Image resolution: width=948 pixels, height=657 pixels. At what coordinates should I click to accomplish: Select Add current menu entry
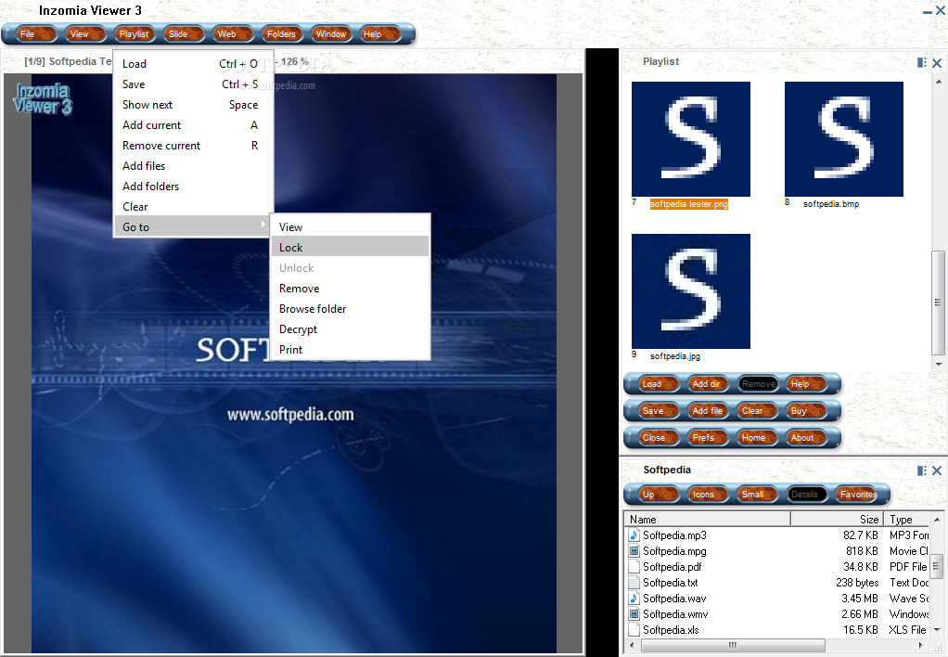(193, 125)
